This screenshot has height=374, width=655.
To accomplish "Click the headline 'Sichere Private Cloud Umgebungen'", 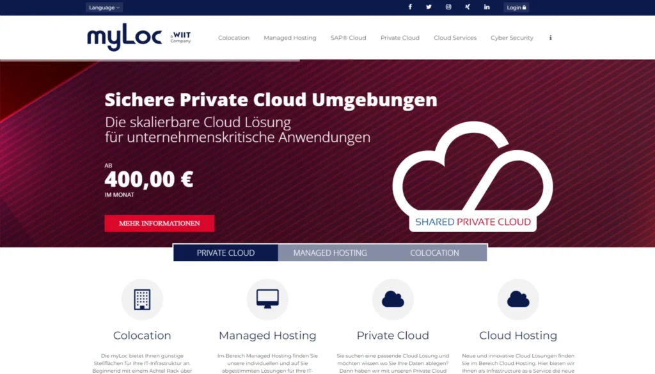I will pyautogui.click(x=271, y=100).
